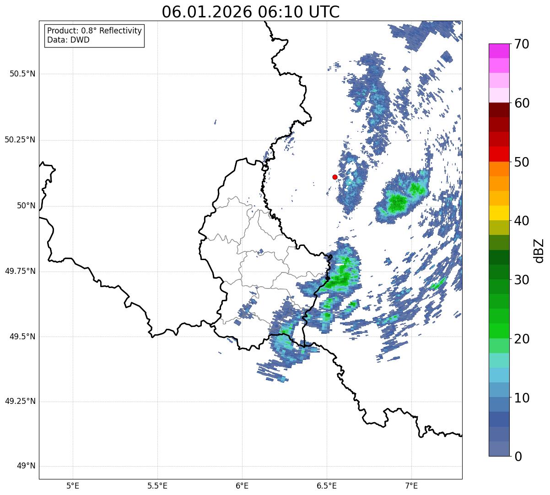The width and height of the screenshot is (550, 495).
Task: Click the colorbar tick label "40"
Action: click(x=521, y=221)
